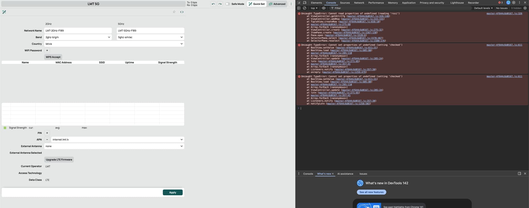
Task: Open the APN dropdown showing internet.lmt.lv
Action: tap(118, 140)
